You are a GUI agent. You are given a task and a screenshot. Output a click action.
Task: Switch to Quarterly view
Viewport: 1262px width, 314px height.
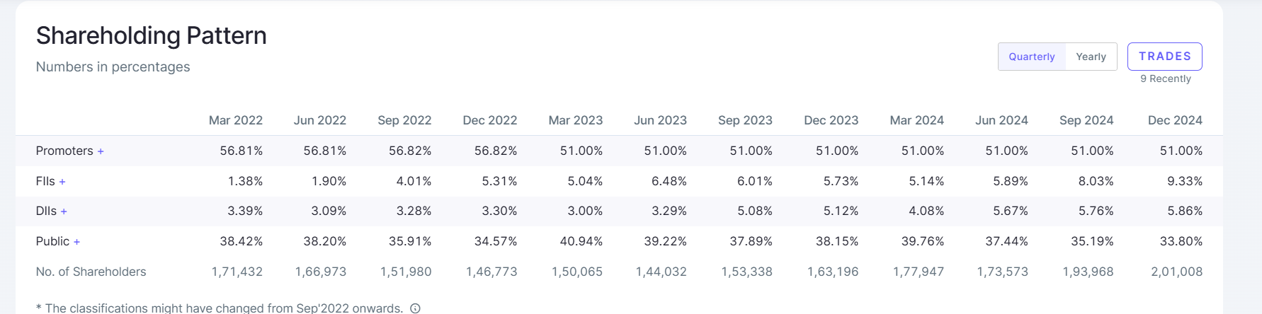[x=1032, y=57]
